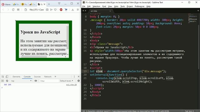Open Sublime Text Project menu
Screen dimensions: 200x112
(130, 6)
